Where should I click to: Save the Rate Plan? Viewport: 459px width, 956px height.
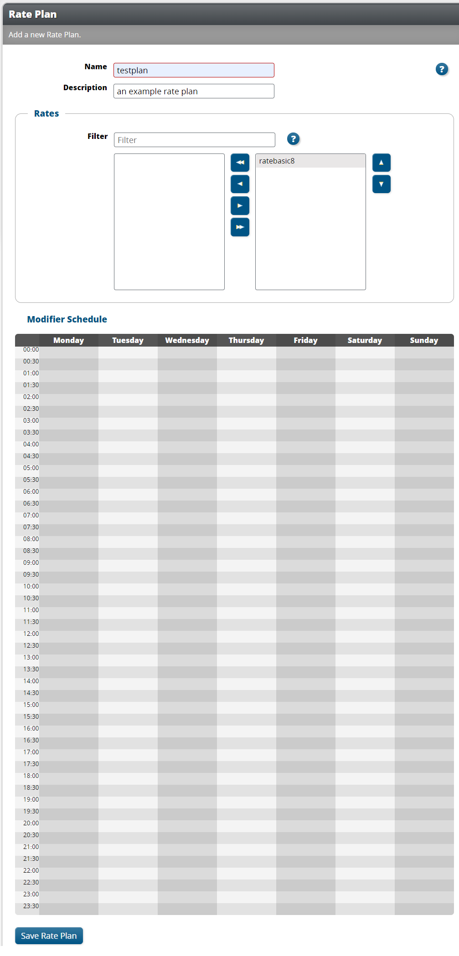[48, 936]
